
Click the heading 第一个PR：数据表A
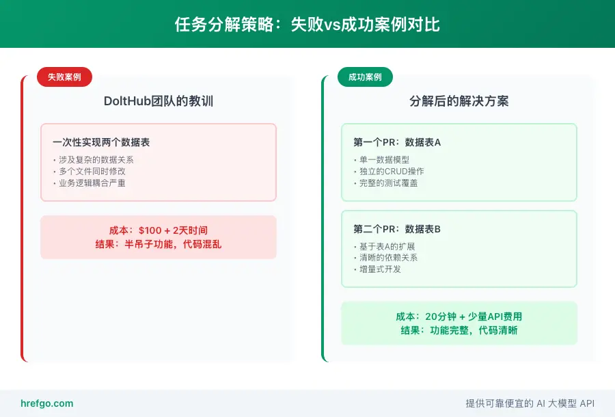tap(397, 142)
